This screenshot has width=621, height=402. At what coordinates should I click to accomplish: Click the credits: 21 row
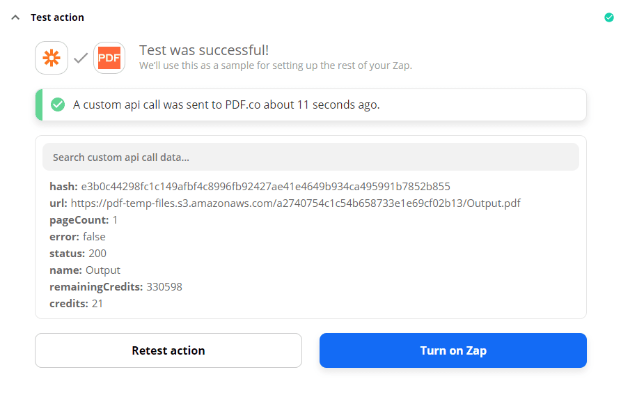coord(77,304)
